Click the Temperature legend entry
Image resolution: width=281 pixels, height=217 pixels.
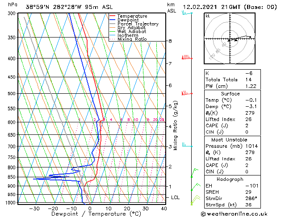[132, 16]
